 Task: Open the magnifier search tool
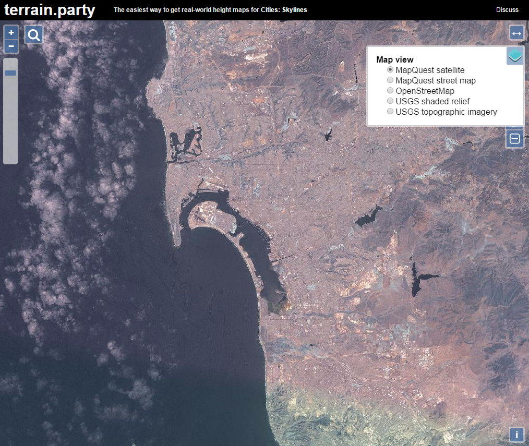coord(34,35)
